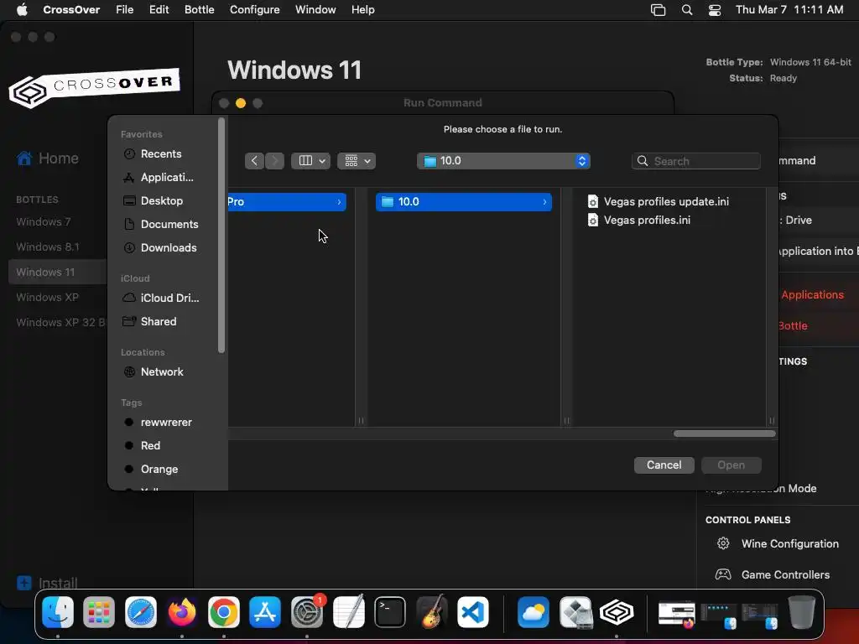
Task: Choose the Orange tag
Action: click(x=159, y=470)
